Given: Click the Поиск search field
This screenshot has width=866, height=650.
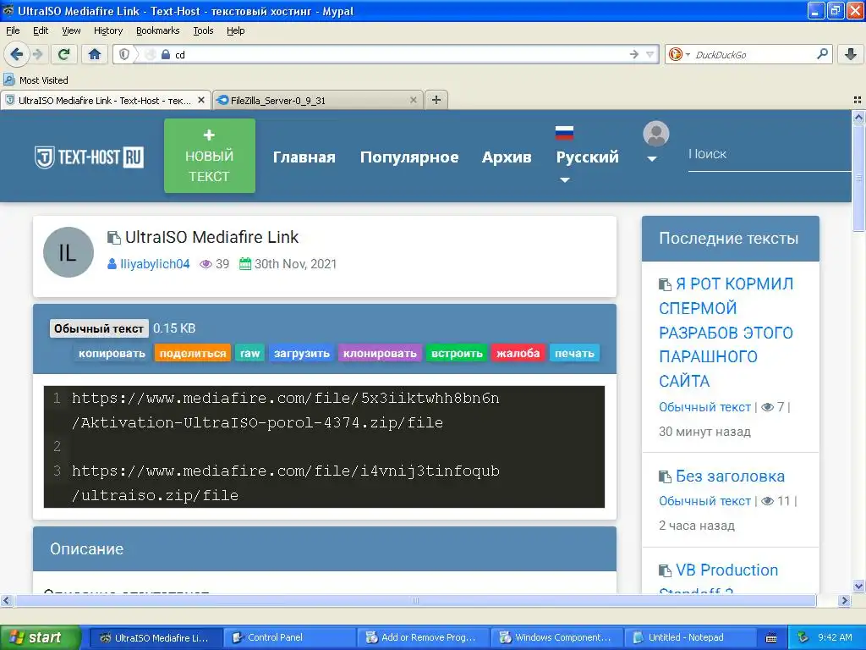Looking at the screenshot, I should (x=770, y=154).
